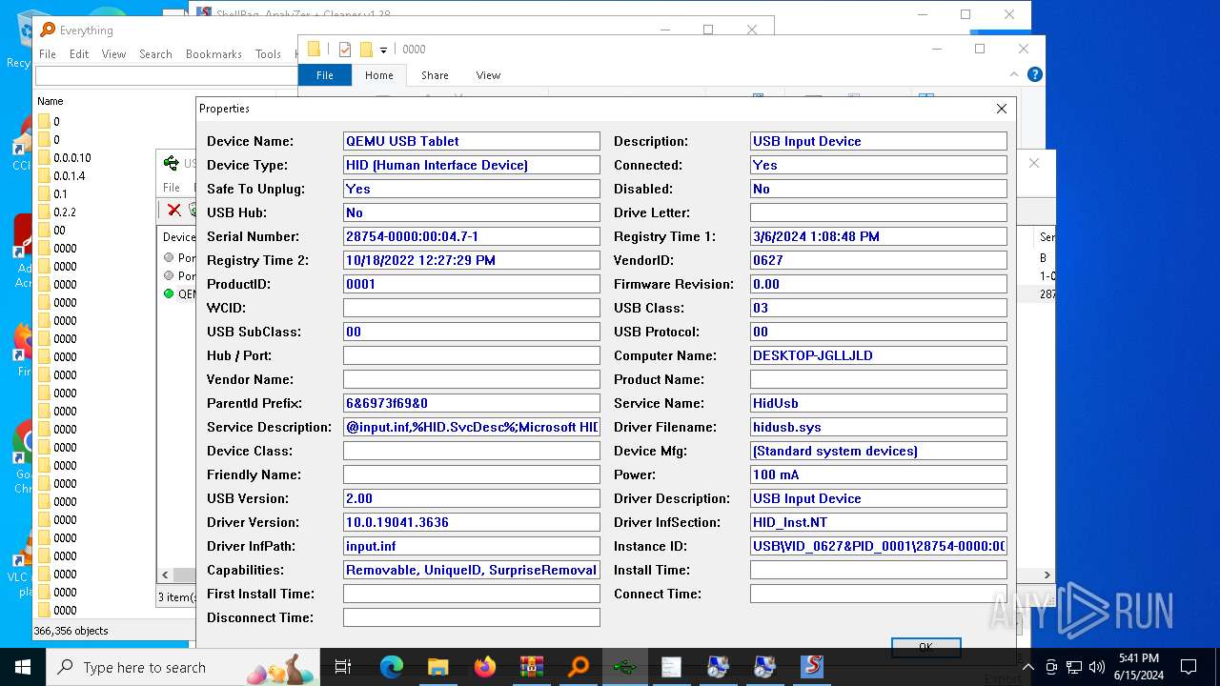Viewport: 1220px width, 686px height.
Task: Click the network icon in system tray
Action: (x=1074, y=667)
